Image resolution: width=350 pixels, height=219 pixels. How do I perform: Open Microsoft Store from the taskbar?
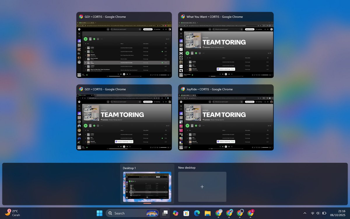(x=186, y=213)
